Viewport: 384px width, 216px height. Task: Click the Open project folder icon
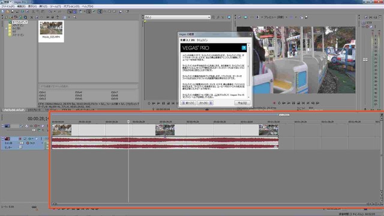[8, 11]
